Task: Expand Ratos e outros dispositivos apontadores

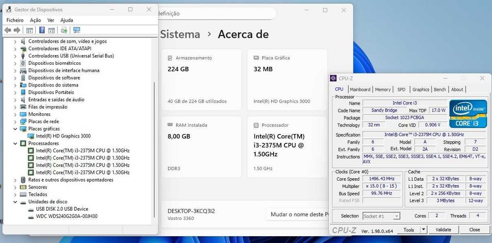Action: [x=15, y=180]
